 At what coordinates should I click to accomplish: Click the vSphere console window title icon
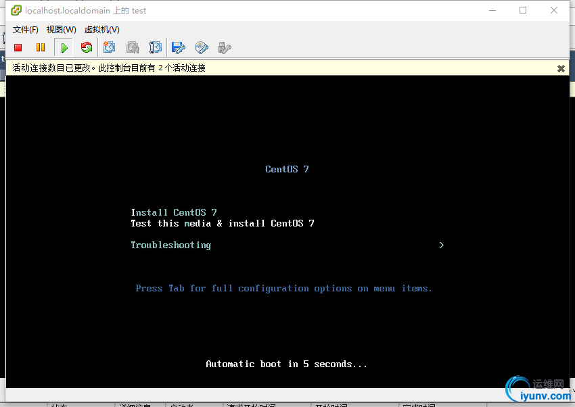pos(16,10)
